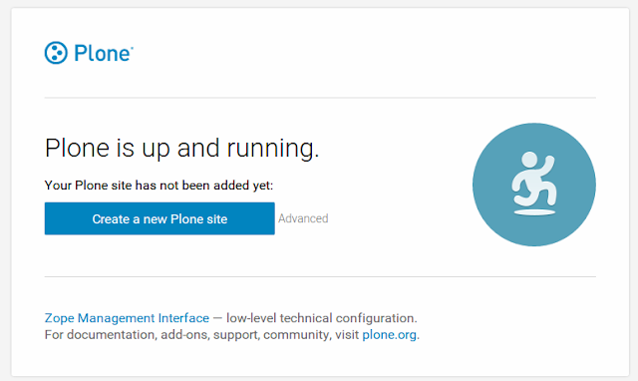This screenshot has height=381, width=638.
Task: Click the word "community" in the footer text
Action: tap(297, 335)
